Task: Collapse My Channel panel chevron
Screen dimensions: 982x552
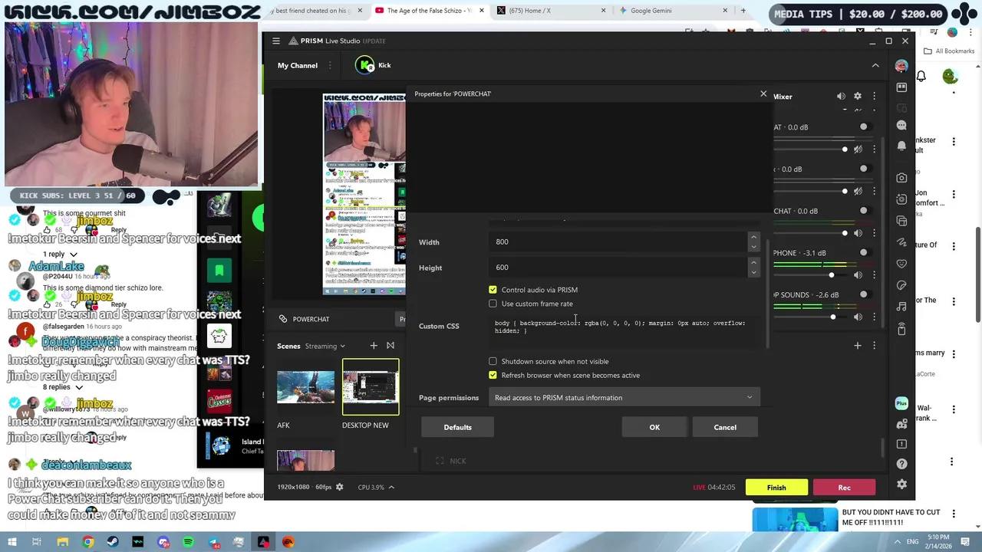Action: (x=875, y=65)
